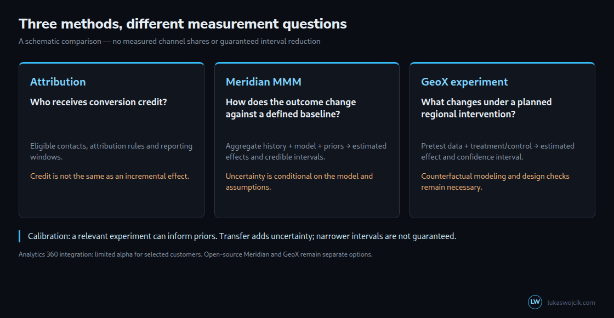Click the slide title about three methods

click(183, 24)
